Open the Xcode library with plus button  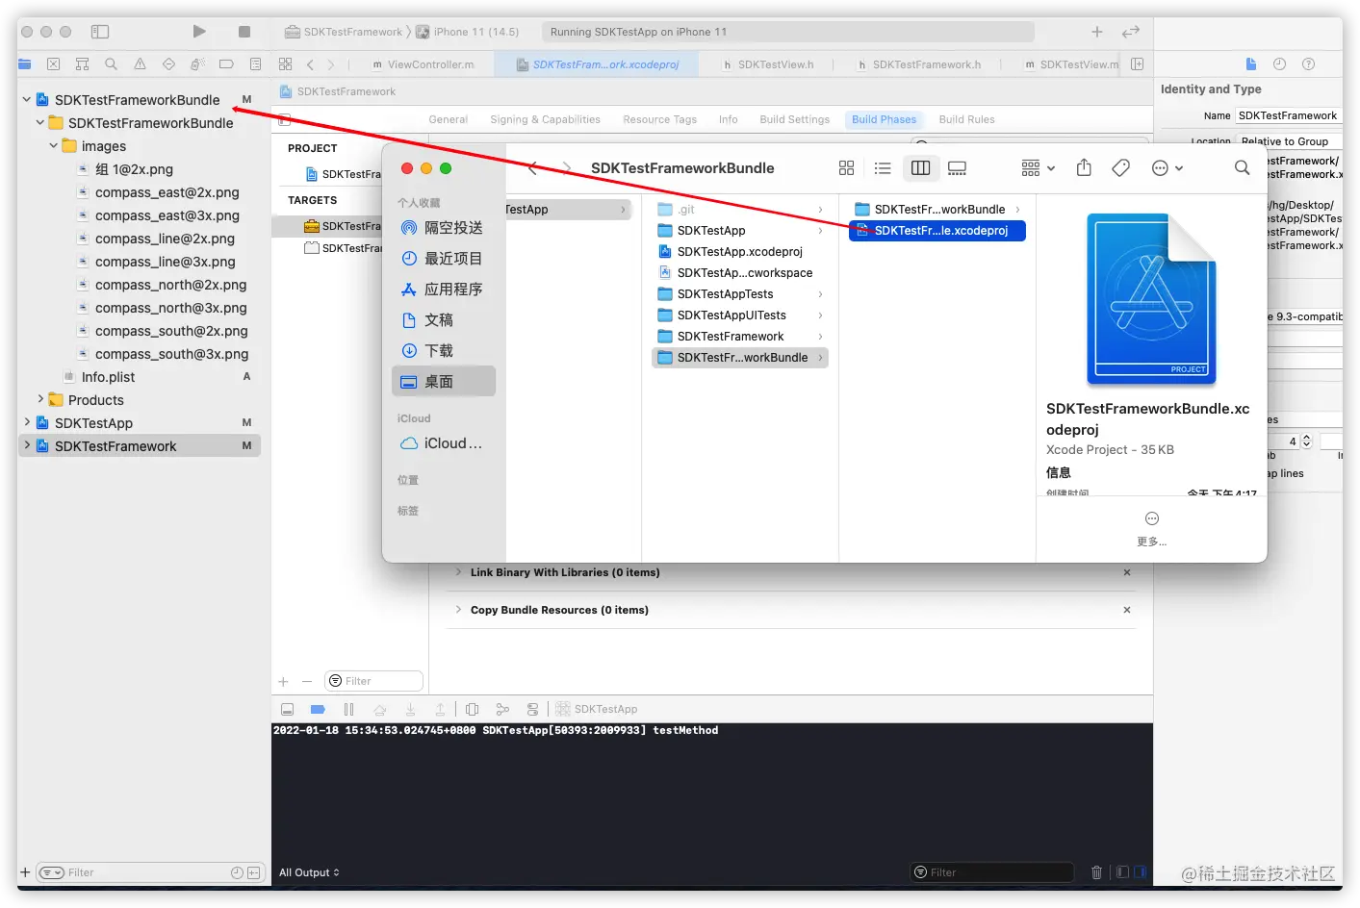coord(1097,32)
